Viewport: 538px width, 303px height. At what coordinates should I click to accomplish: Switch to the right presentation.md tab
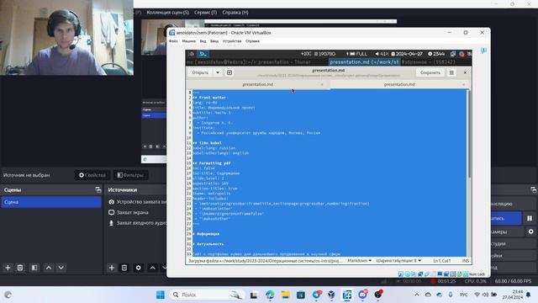[x=399, y=84]
